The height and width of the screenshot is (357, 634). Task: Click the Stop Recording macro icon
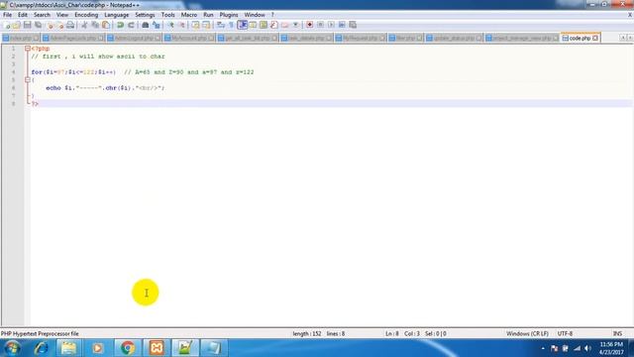pyautogui.click(x=320, y=25)
